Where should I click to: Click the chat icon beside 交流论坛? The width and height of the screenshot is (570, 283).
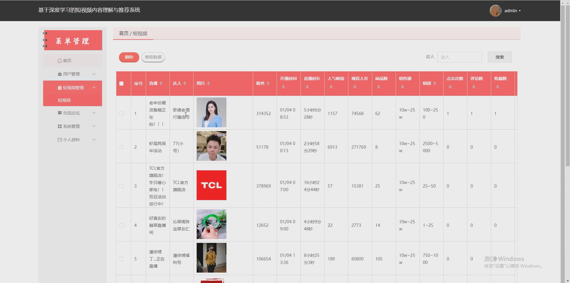[x=60, y=113]
